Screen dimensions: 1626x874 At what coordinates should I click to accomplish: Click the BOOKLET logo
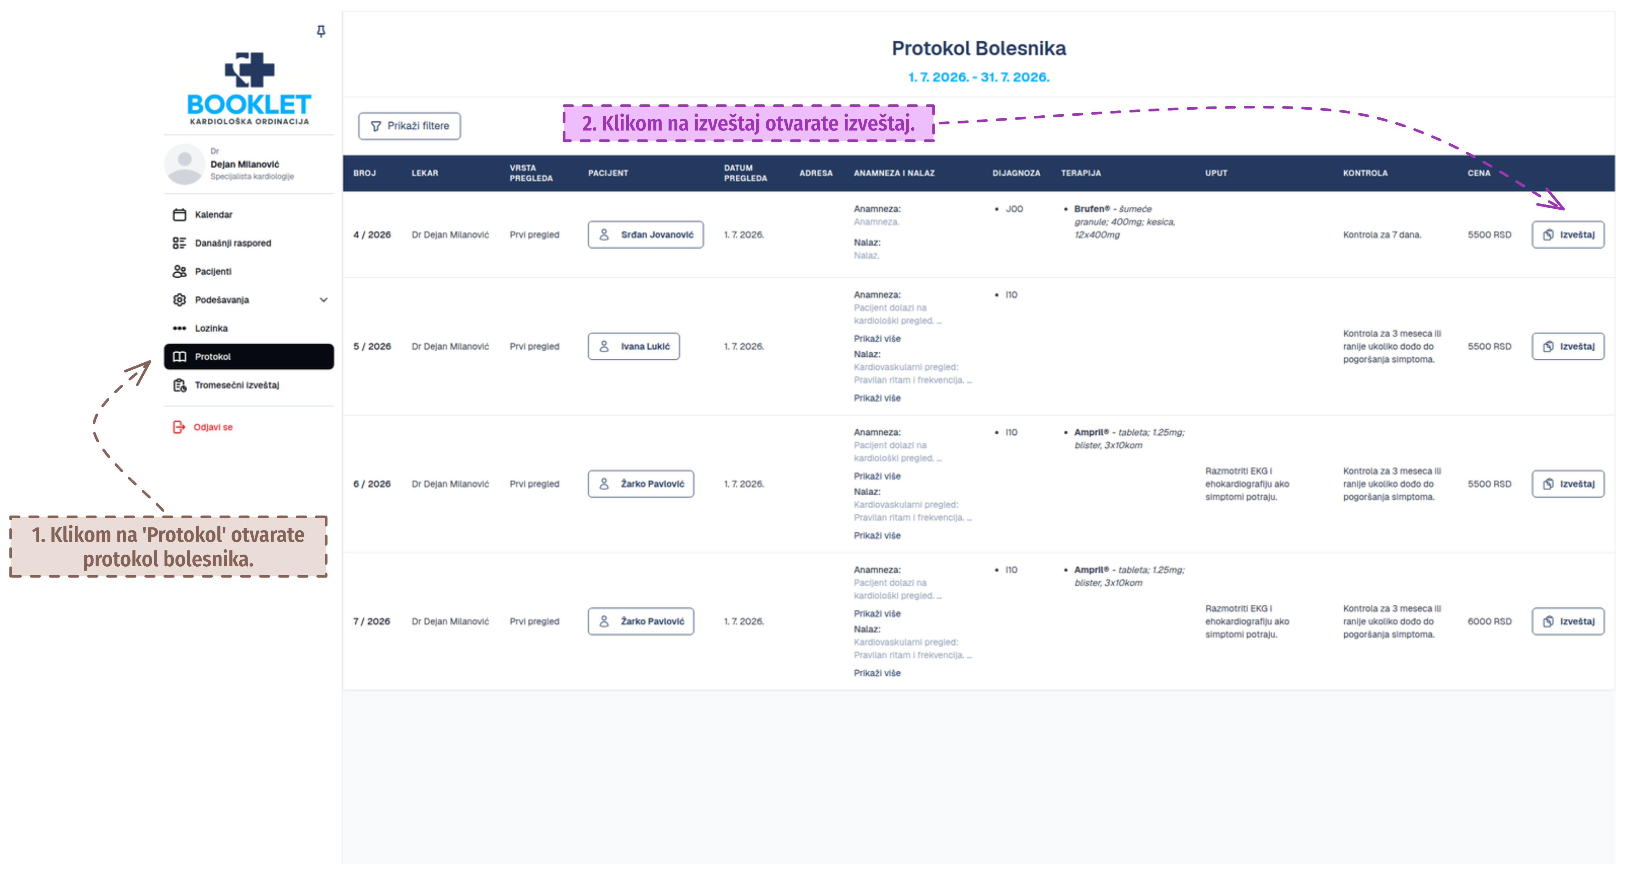click(x=249, y=88)
